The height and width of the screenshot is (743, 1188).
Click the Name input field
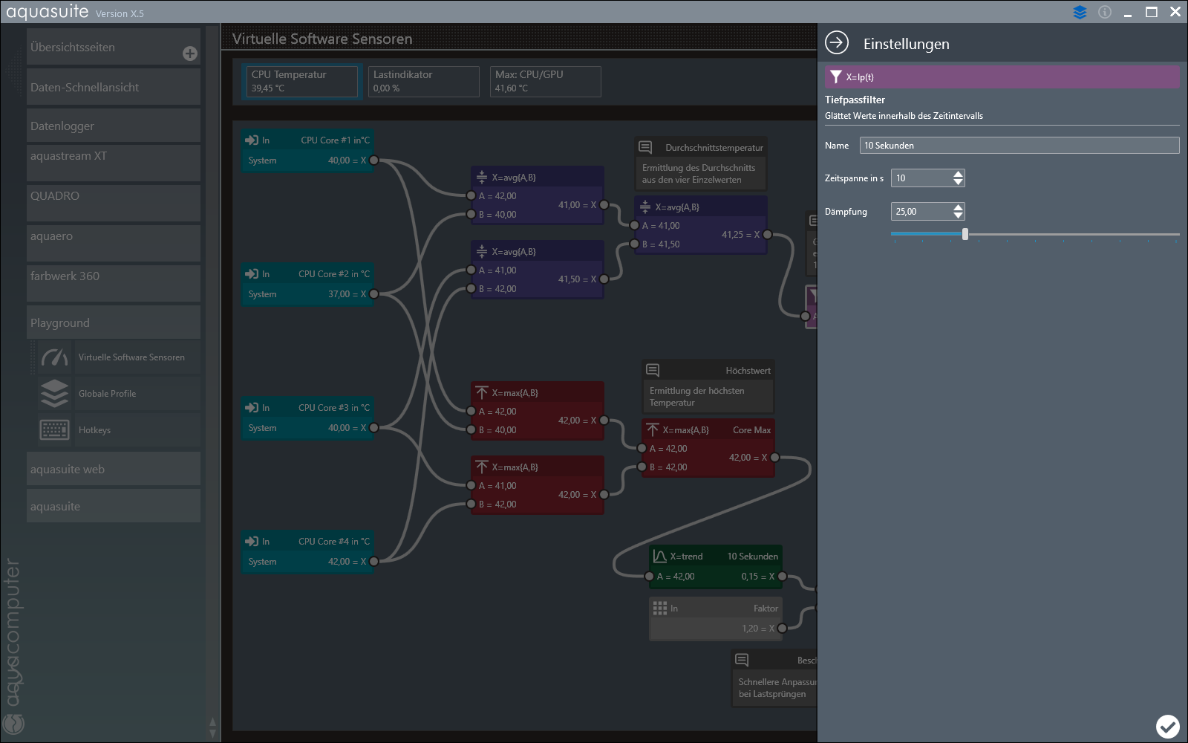coord(1019,146)
